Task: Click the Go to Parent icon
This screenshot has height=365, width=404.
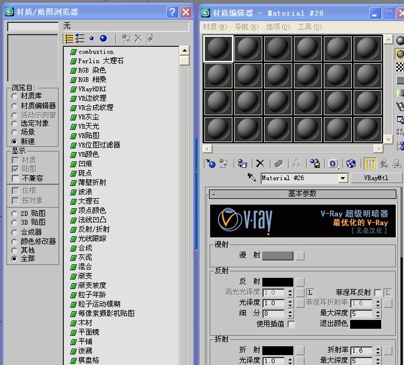Action: [384, 163]
